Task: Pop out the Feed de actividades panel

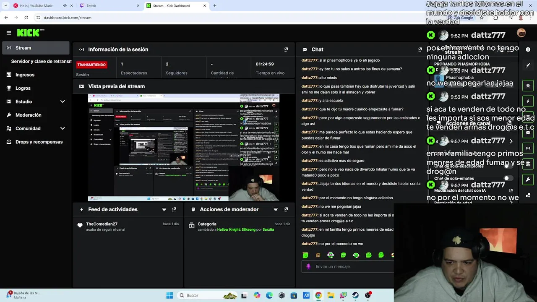Action: 174,209
